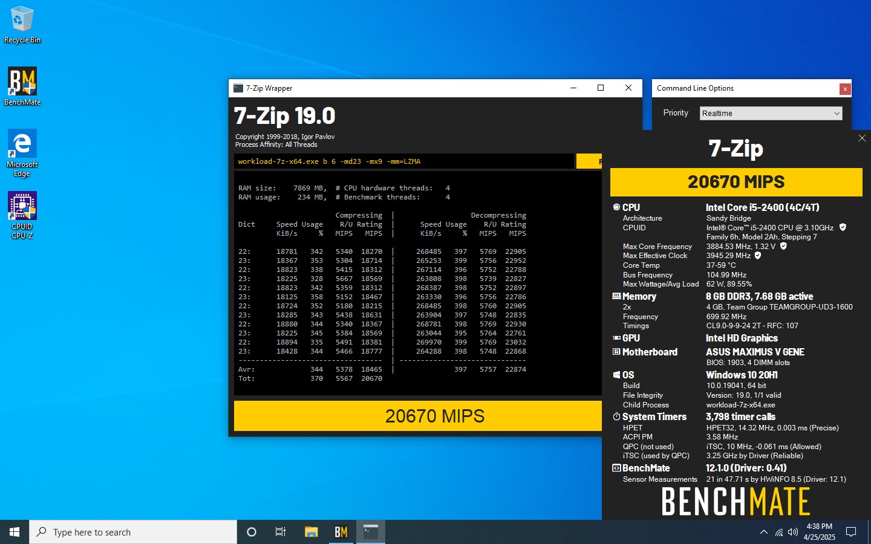The width and height of the screenshot is (871, 544).
Task: Click the ASUS MAXIMUS V GENE text
Action: pos(755,352)
